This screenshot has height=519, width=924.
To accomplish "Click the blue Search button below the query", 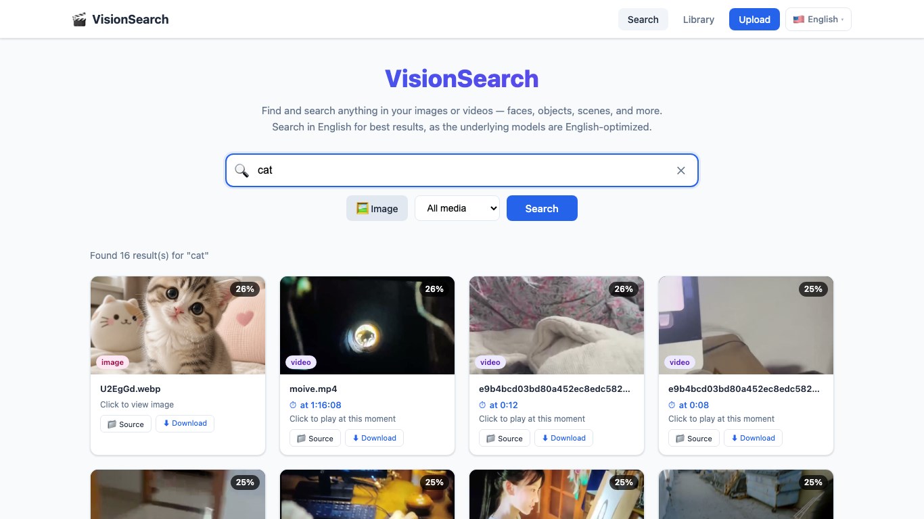I will click(x=542, y=208).
